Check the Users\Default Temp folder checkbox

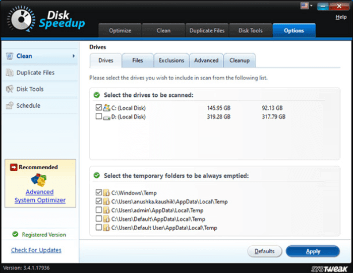click(x=99, y=219)
